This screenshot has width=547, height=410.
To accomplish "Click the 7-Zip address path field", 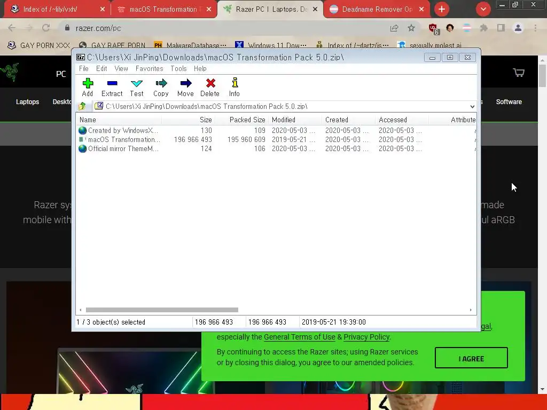I will coord(281,106).
